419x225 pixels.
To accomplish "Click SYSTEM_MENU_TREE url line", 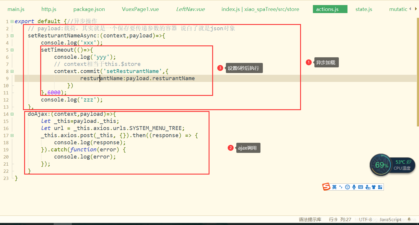I will (x=113, y=128).
